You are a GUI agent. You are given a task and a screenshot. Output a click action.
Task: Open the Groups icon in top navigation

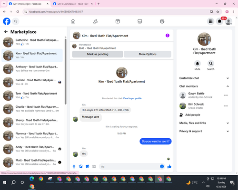coord(162,21)
